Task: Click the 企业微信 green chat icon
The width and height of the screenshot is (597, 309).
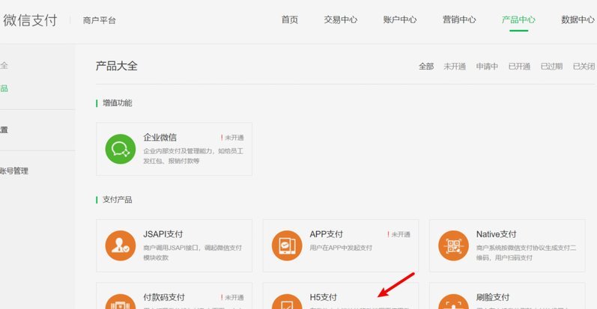Action: pos(121,149)
